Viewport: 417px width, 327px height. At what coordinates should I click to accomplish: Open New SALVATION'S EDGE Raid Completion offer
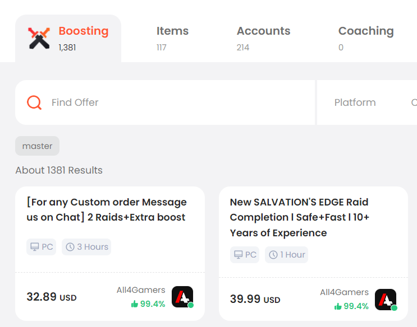[300, 217]
